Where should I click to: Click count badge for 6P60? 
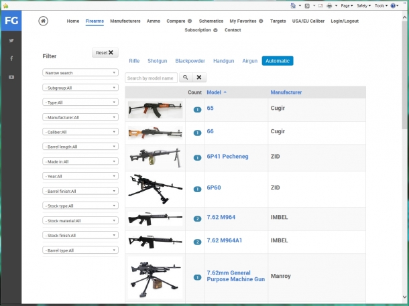pyautogui.click(x=197, y=189)
